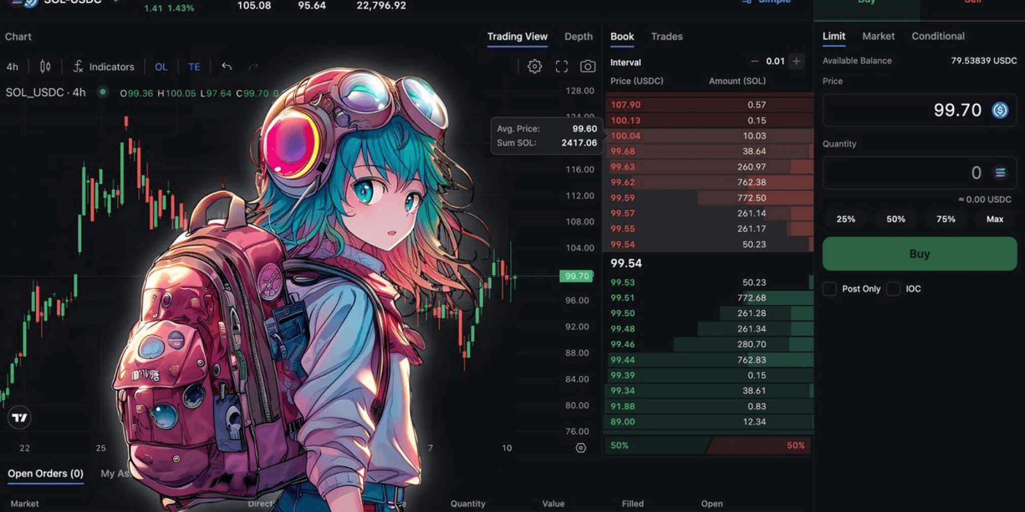Open the Indicators panel
1025x512 pixels.
tap(104, 66)
